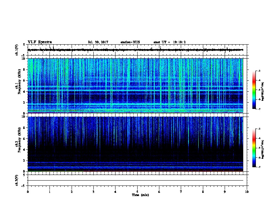Click the ch.1 color bar PSD units label
The height and width of the screenshot is (215, 278).
point(263,91)
